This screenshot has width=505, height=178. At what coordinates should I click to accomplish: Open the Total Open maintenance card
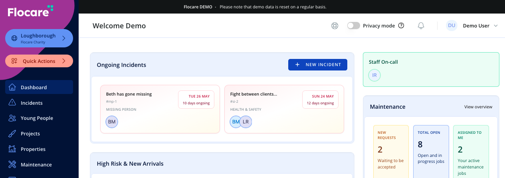pyautogui.click(x=431, y=152)
